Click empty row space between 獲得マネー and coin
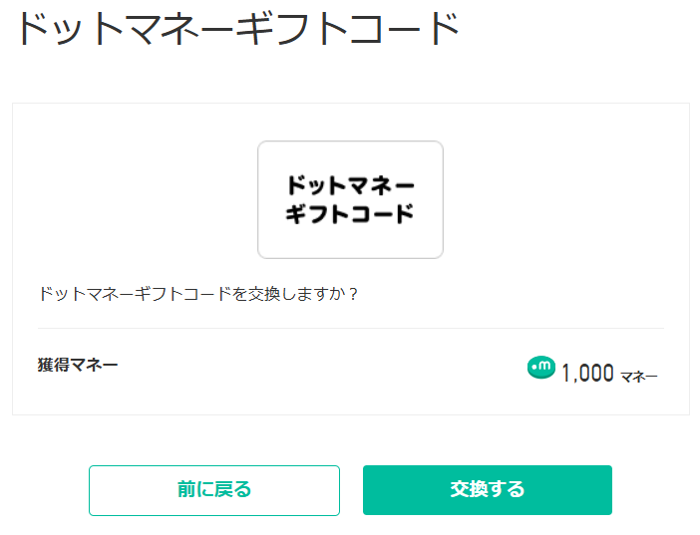This screenshot has width=700, height=535. 319,369
